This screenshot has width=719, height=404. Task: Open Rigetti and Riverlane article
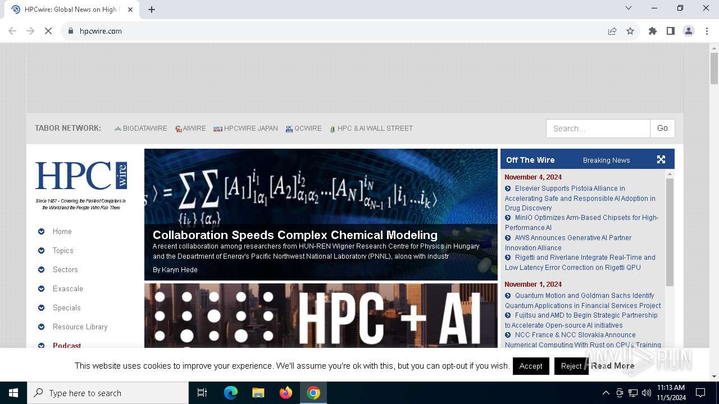[x=580, y=262]
